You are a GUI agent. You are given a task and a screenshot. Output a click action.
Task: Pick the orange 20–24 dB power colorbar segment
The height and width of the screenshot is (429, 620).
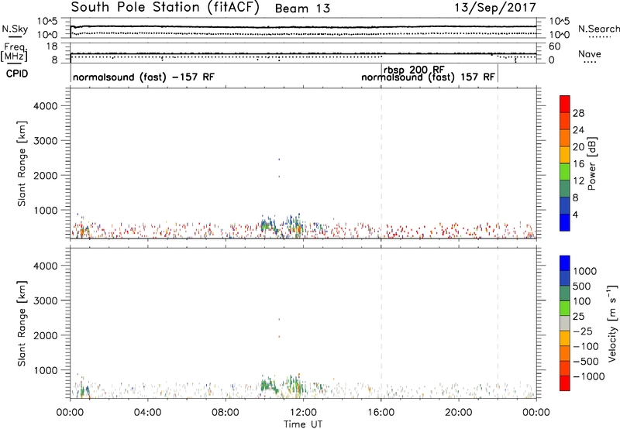[565, 138]
